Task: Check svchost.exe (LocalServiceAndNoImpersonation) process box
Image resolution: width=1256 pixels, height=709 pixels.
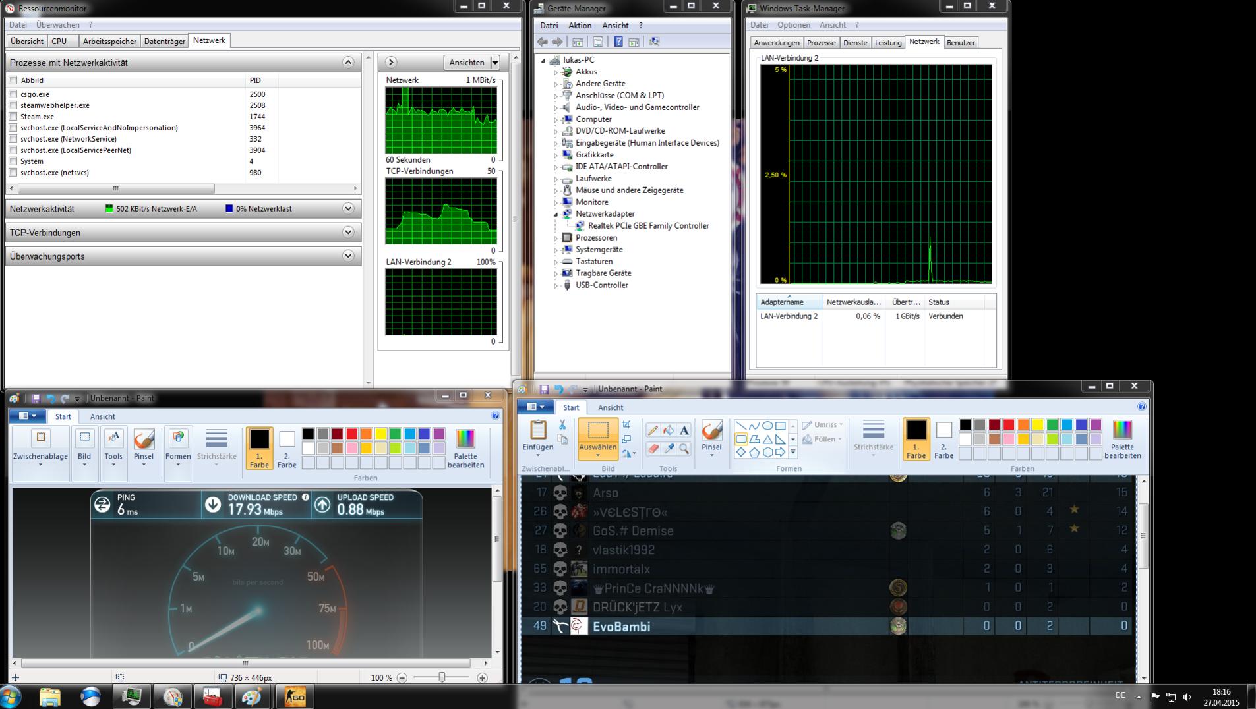Action: (13, 128)
